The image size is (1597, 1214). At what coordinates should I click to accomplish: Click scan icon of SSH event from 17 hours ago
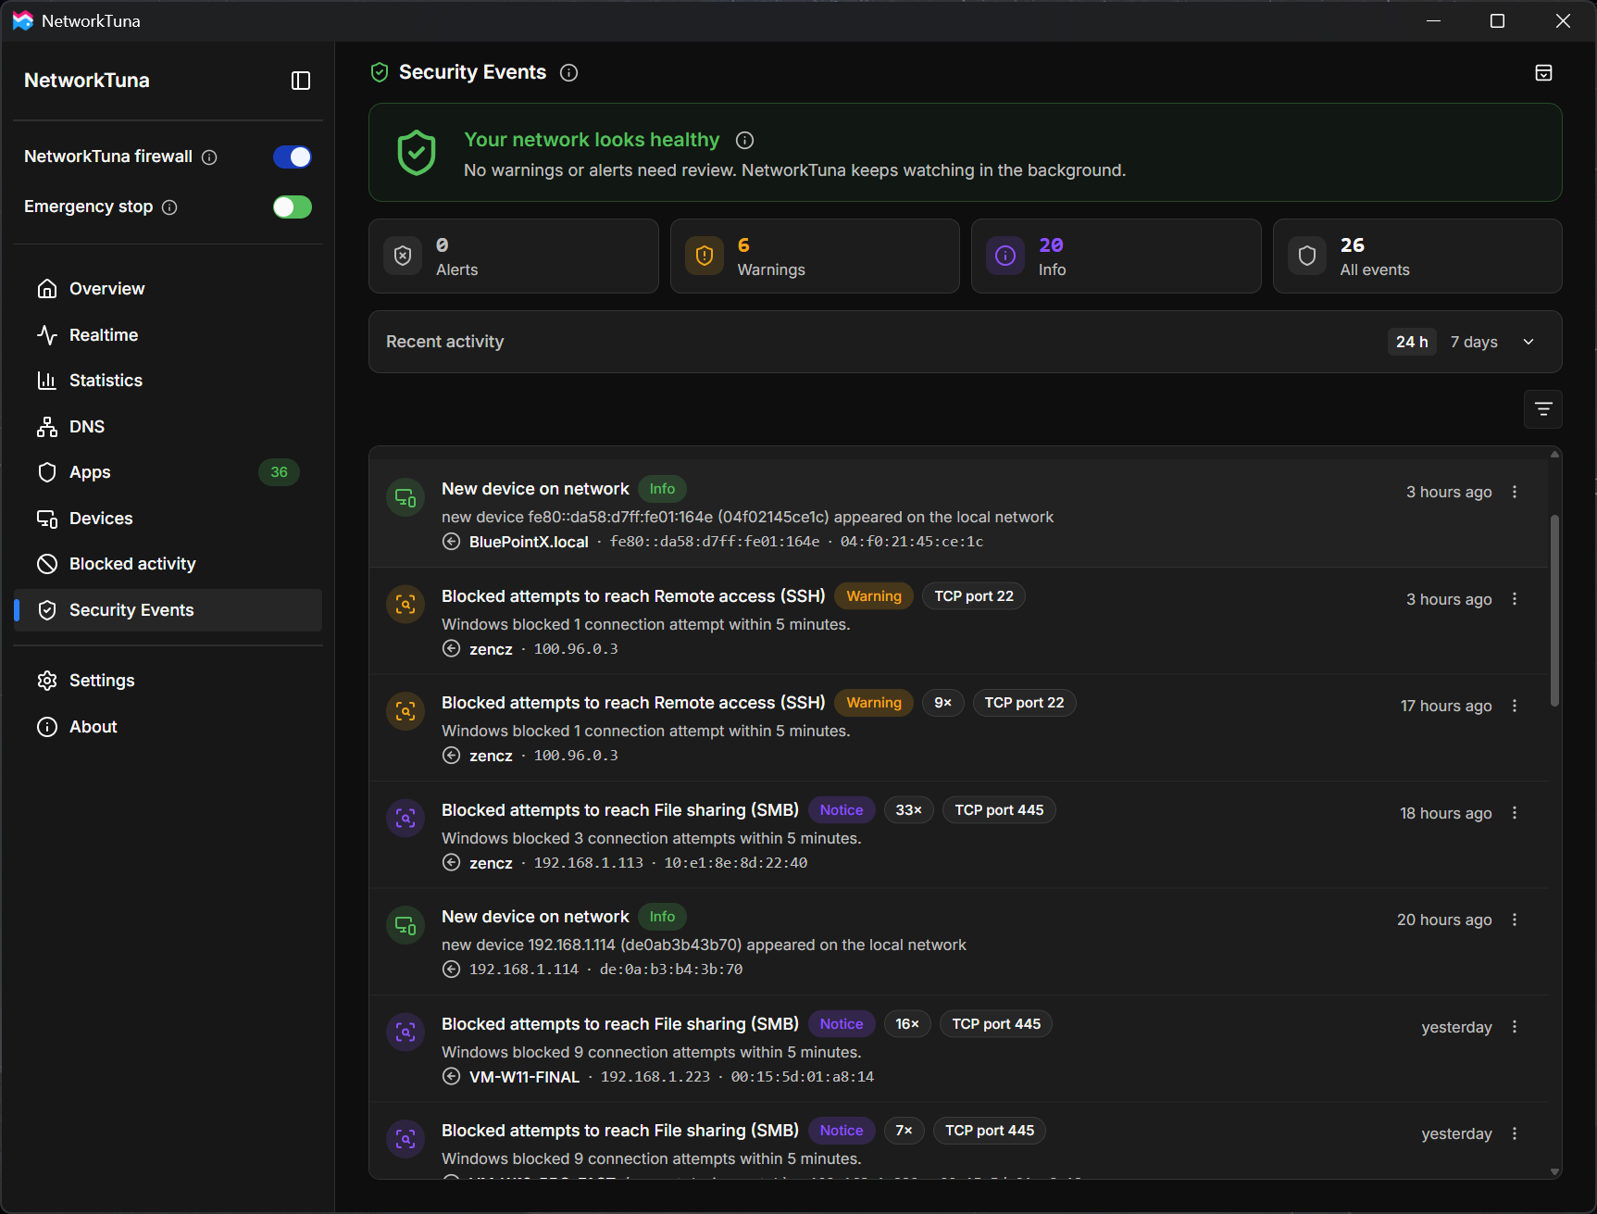(405, 711)
